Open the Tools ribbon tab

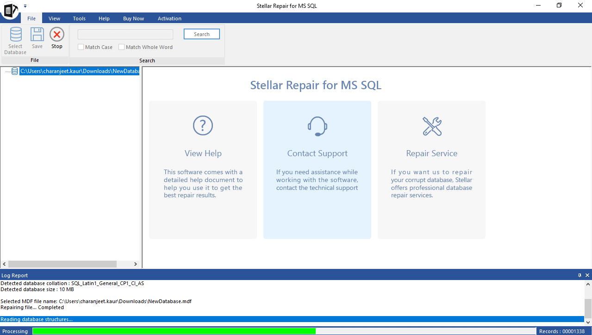pyautogui.click(x=79, y=18)
